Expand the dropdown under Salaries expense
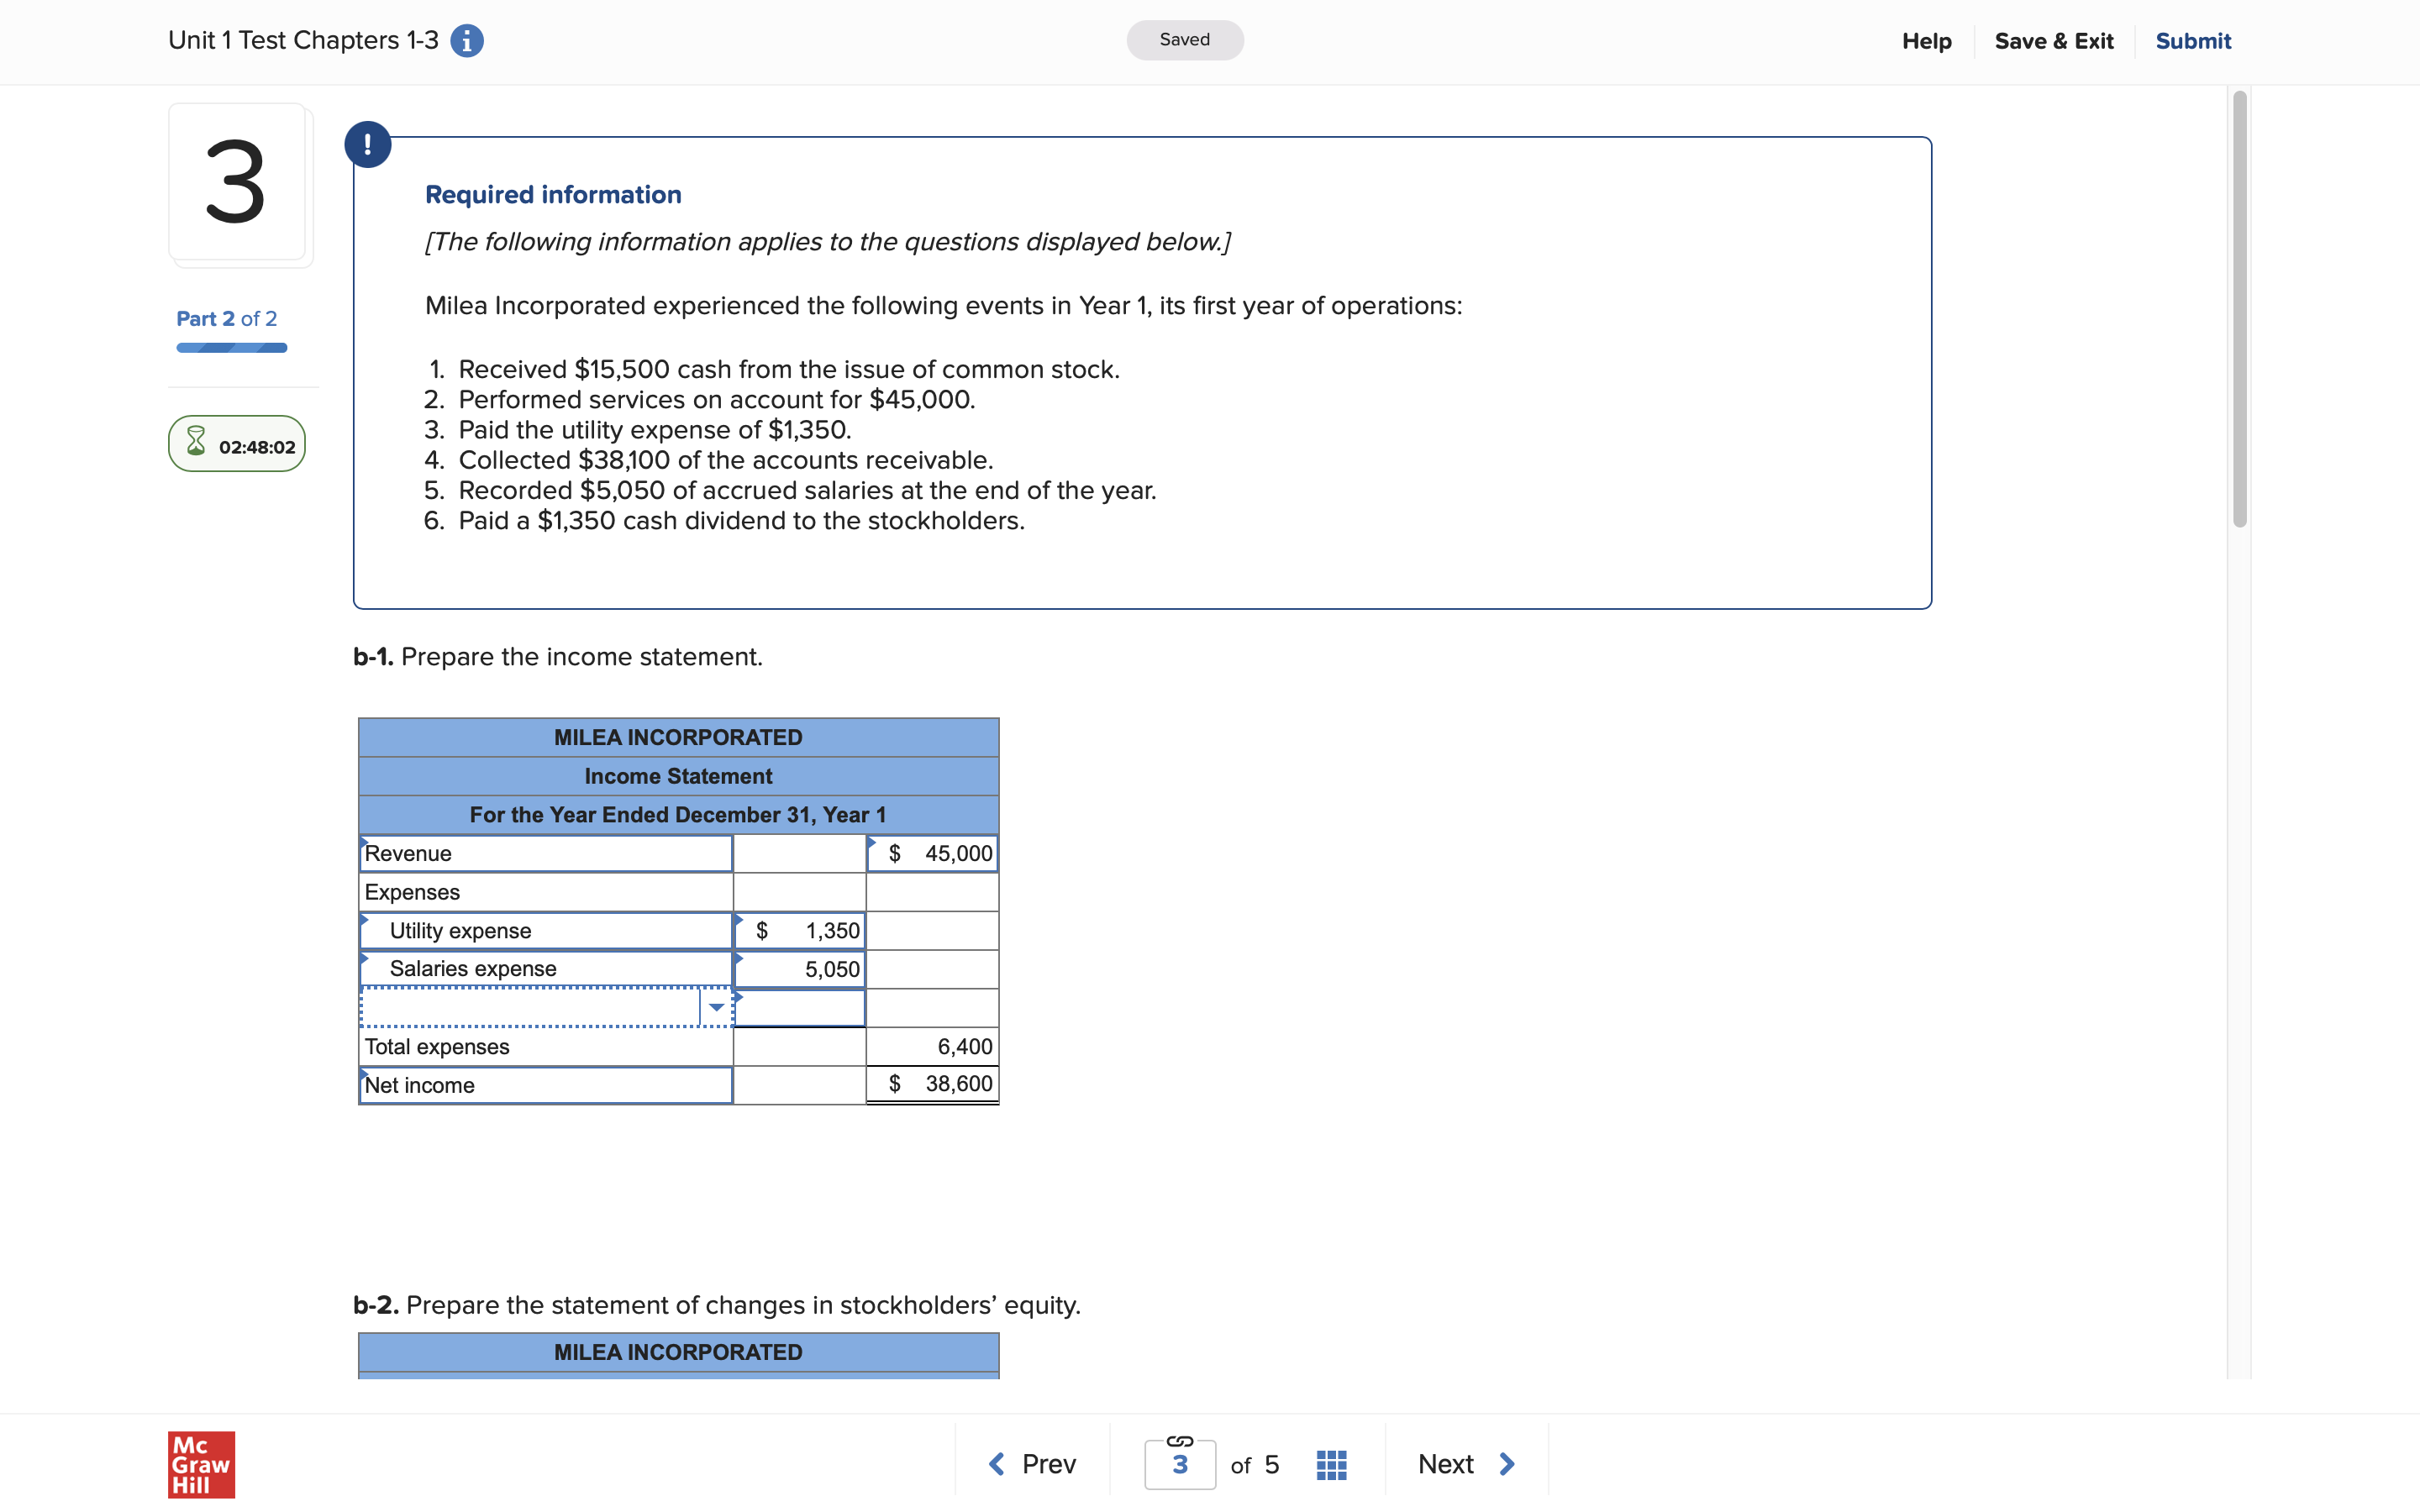This screenshot has width=2420, height=1512. (x=716, y=1008)
